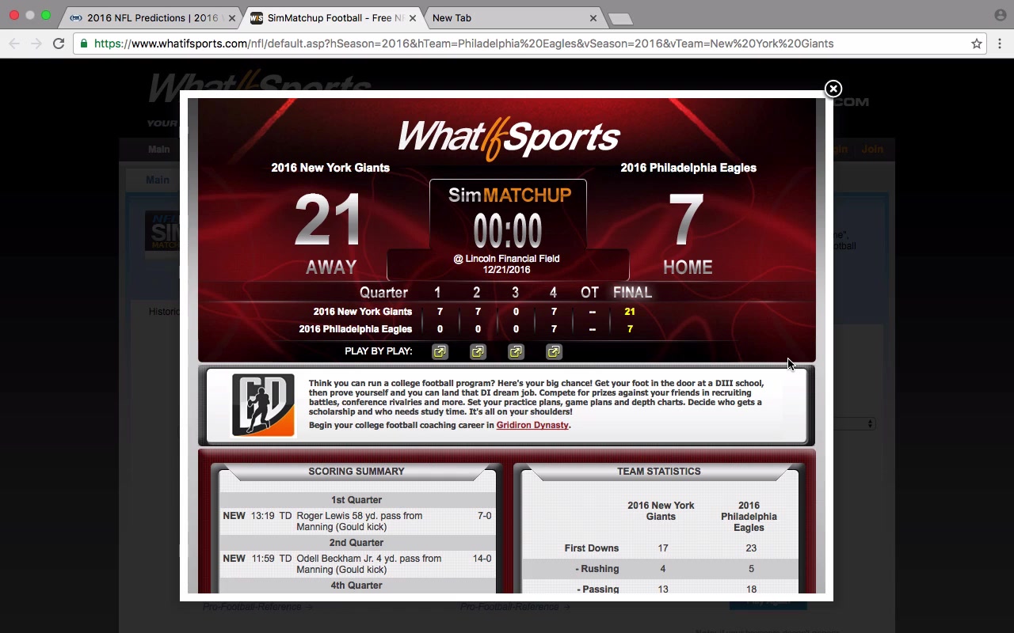Image resolution: width=1014 pixels, height=633 pixels.
Task: Bookmark this page with the star
Action: [x=977, y=44]
